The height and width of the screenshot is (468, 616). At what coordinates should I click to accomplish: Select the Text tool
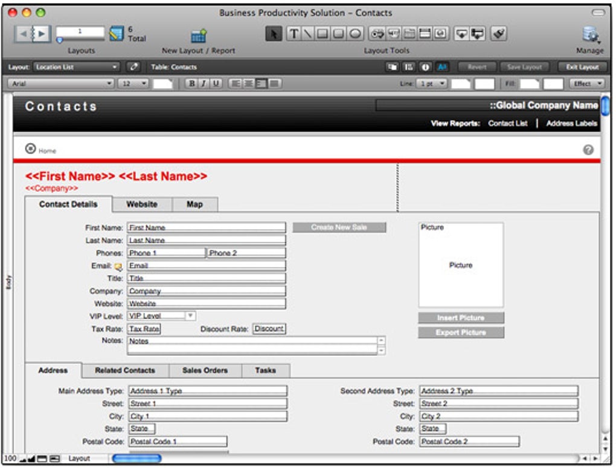[x=294, y=34]
